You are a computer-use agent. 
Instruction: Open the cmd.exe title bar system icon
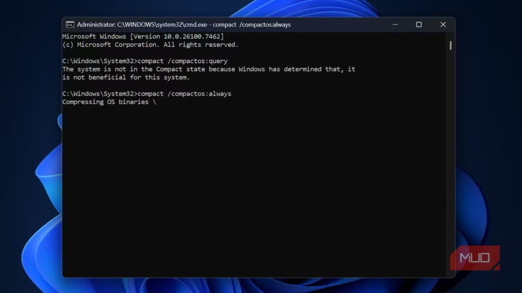click(70, 24)
